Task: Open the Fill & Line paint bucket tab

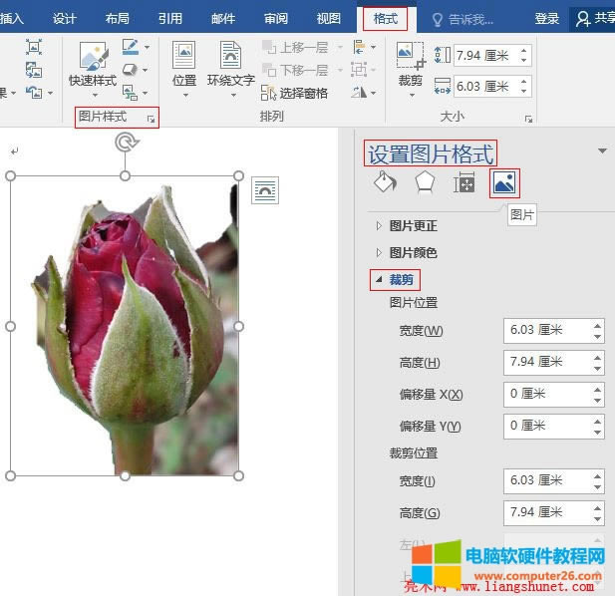Action: pos(385,182)
